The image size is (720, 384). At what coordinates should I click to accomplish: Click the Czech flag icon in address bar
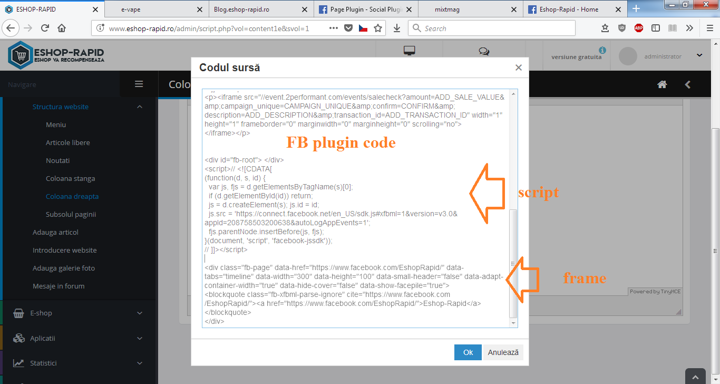click(363, 28)
